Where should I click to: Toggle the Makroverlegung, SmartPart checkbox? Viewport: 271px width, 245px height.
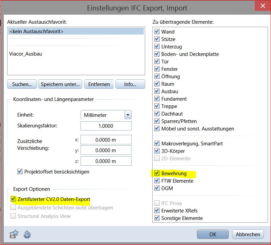pos(157,144)
